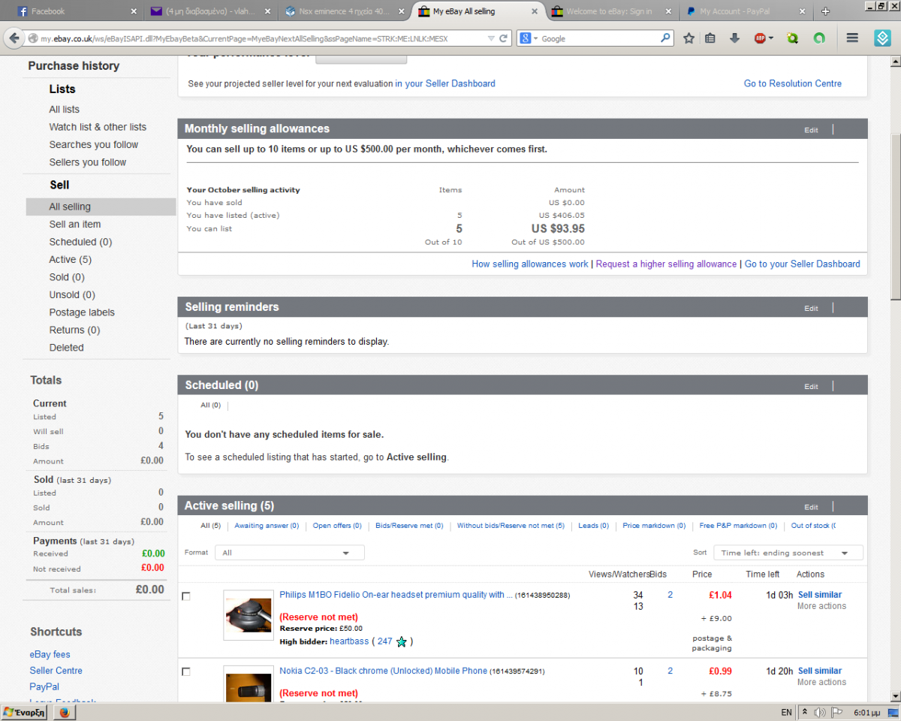This screenshot has height=721, width=901.
Task: Open Active (5) in sidebar
Action: [71, 260]
